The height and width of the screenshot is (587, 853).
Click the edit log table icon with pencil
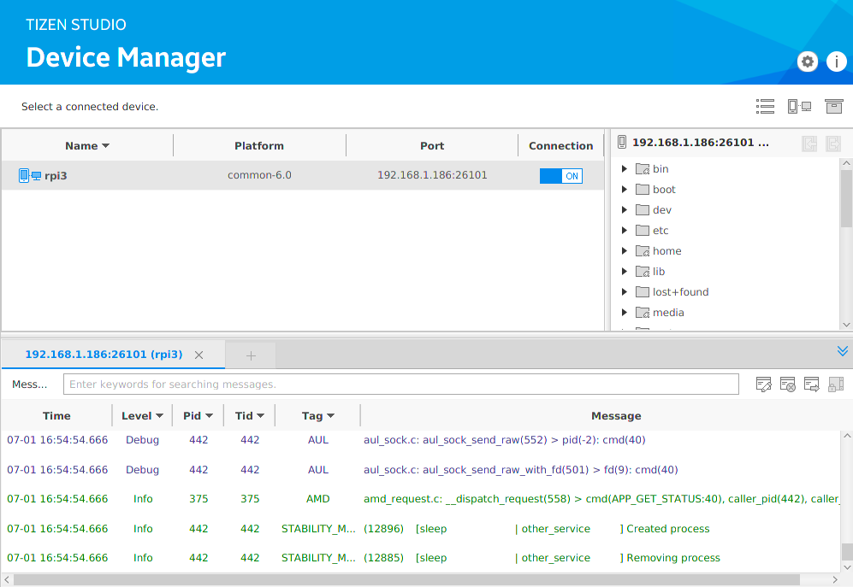pos(764,384)
